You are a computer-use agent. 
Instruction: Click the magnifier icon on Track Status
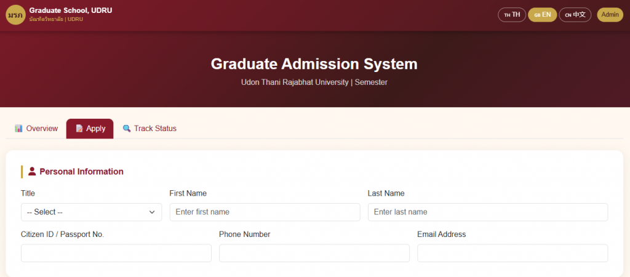pos(127,129)
